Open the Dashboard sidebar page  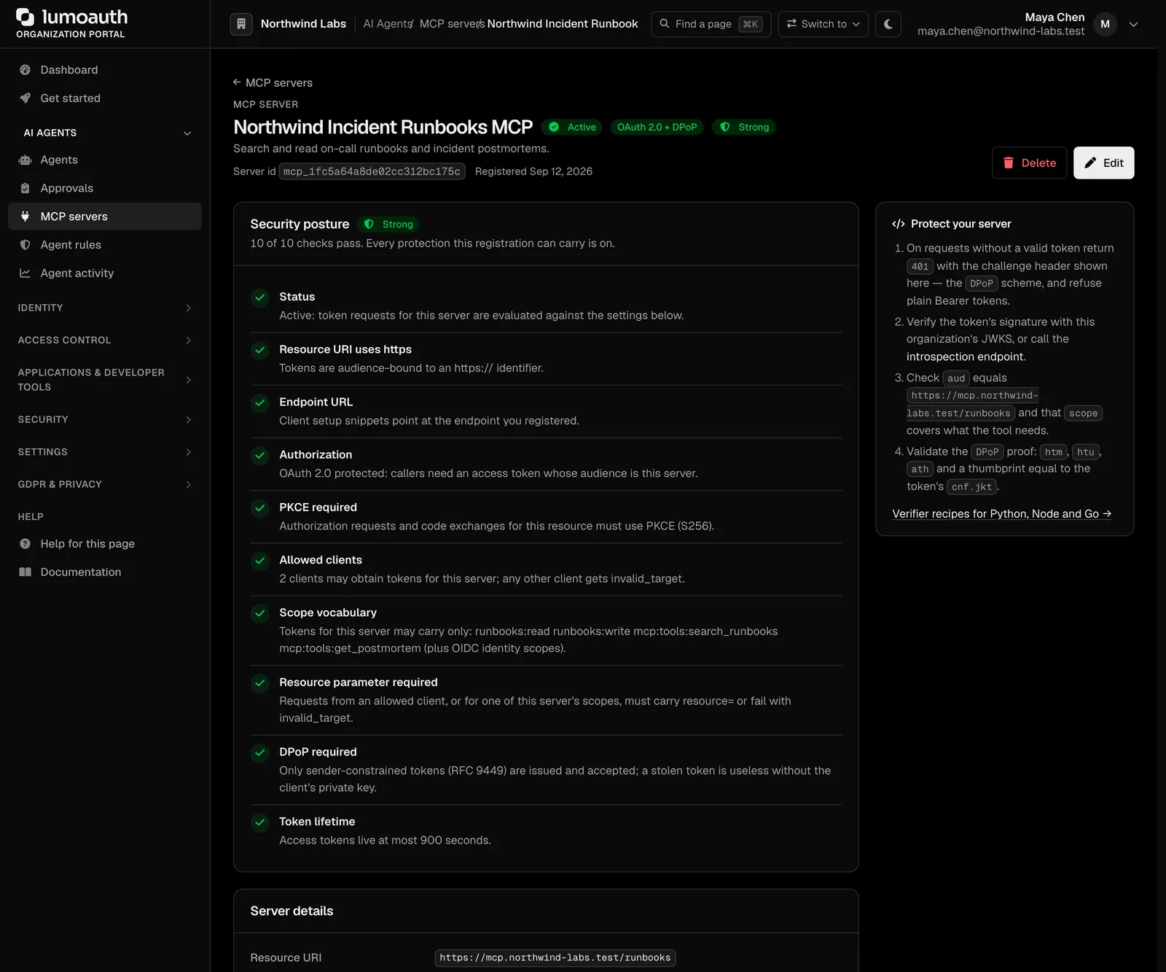click(x=105, y=70)
